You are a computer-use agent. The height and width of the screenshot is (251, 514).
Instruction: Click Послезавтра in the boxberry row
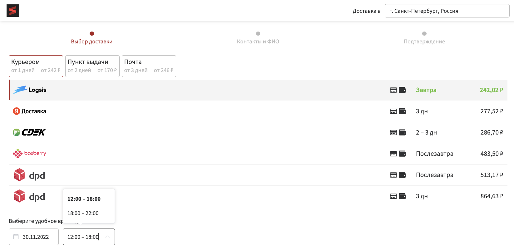(435, 154)
